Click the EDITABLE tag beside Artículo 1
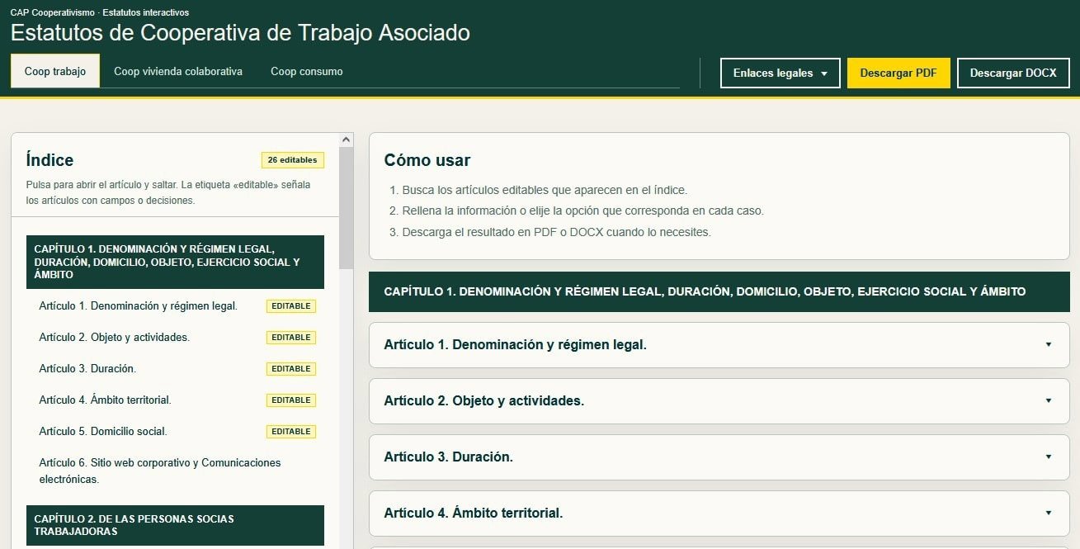 tap(290, 306)
